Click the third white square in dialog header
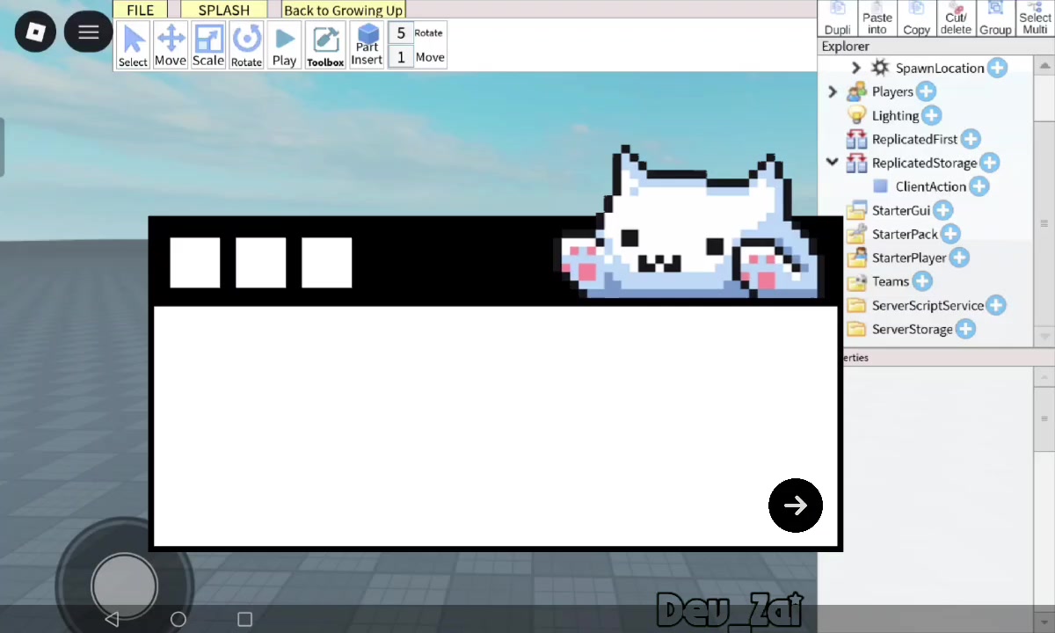Screen dimensions: 1055x633 (x=327, y=263)
